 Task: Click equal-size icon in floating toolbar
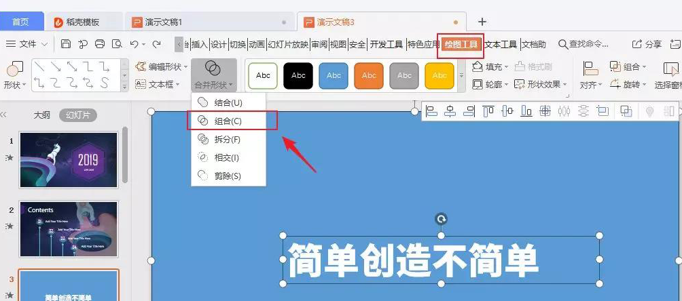pyautogui.click(x=603, y=112)
